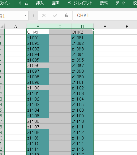Click the selection fill handle beside CHK2
This screenshot has width=137, height=155.
tap(94, 30)
